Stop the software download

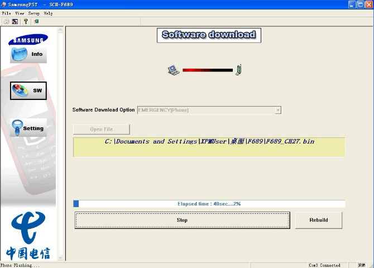pos(182,220)
